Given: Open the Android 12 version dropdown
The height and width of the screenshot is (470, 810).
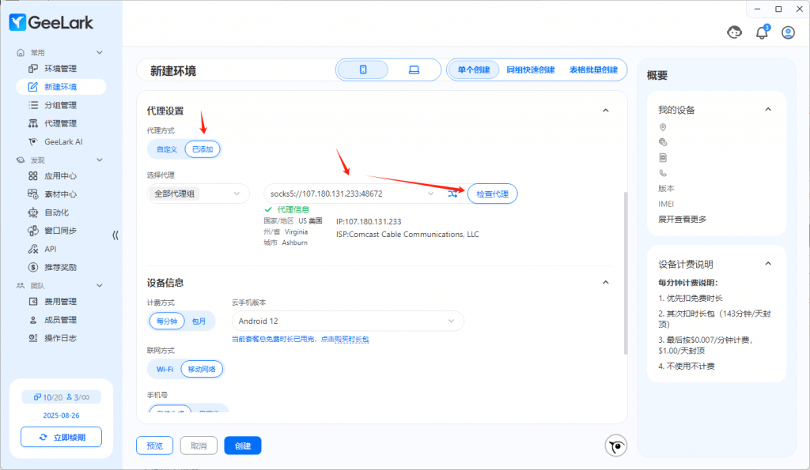Looking at the screenshot, I should click(x=347, y=321).
